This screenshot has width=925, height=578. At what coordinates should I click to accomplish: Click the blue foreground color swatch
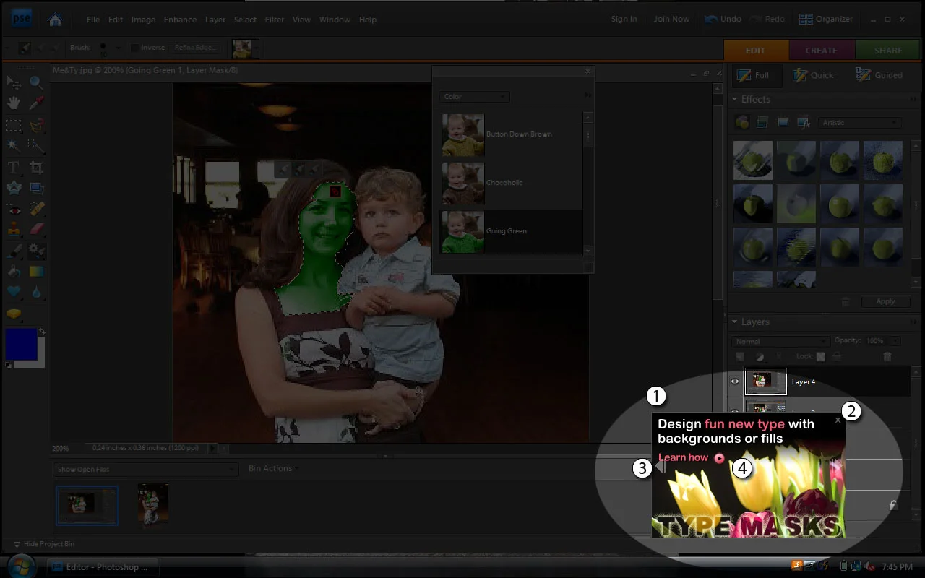coord(21,344)
